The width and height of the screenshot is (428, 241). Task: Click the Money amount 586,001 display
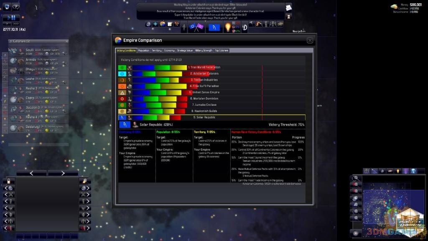(416, 5)
